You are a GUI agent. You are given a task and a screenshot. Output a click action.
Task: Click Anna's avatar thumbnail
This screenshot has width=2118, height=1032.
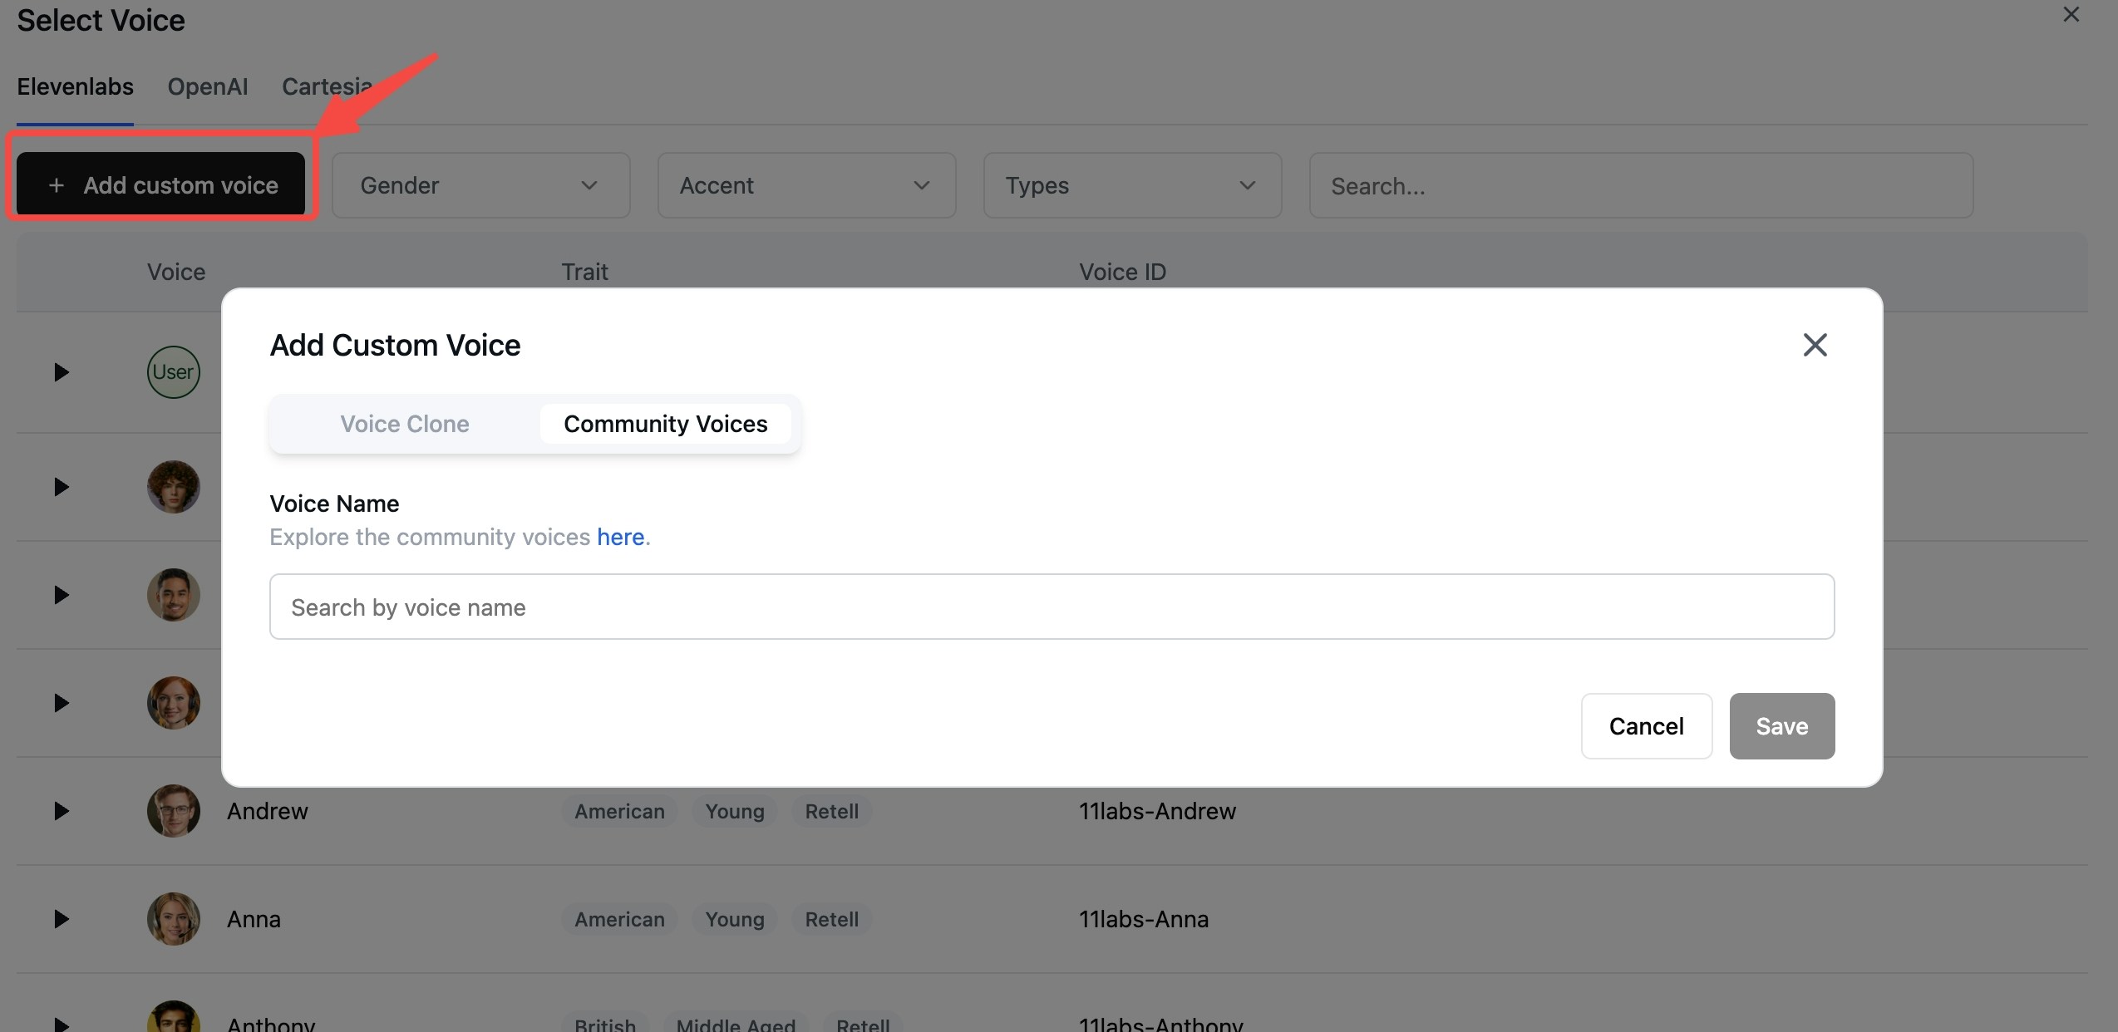tap(174, 919)
